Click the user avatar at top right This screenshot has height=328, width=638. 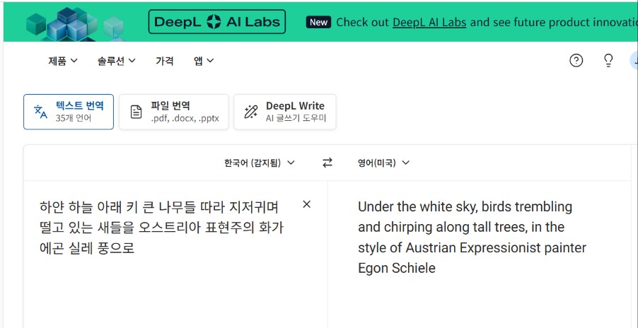point(634,61)
